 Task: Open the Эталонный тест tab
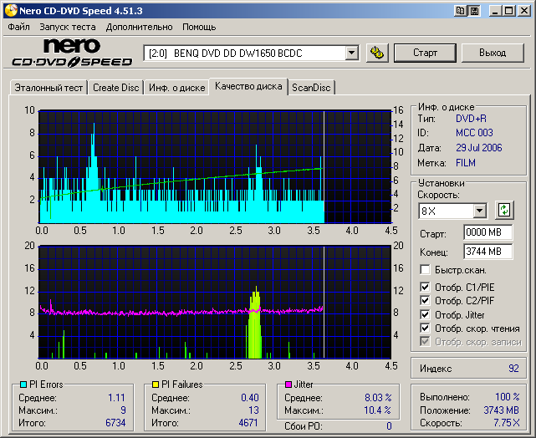point(48,87)
